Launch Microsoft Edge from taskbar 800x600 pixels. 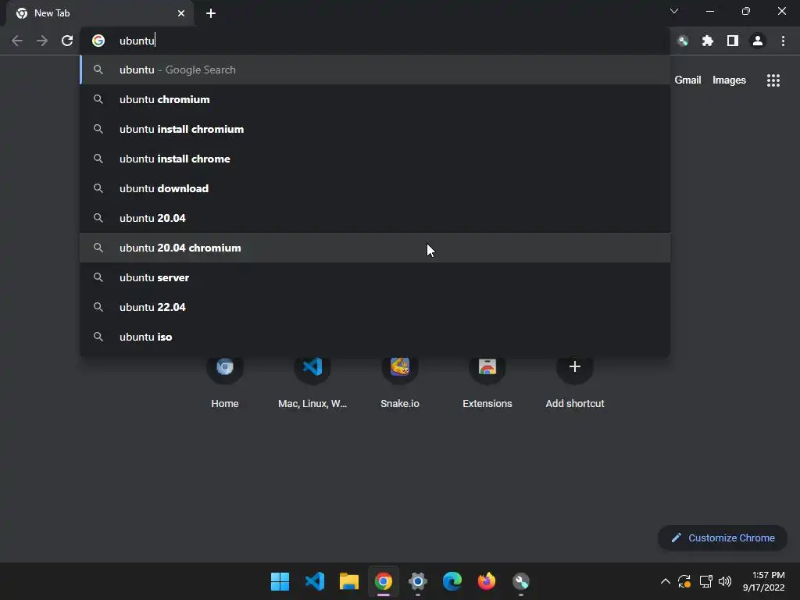tap(452, 581)
